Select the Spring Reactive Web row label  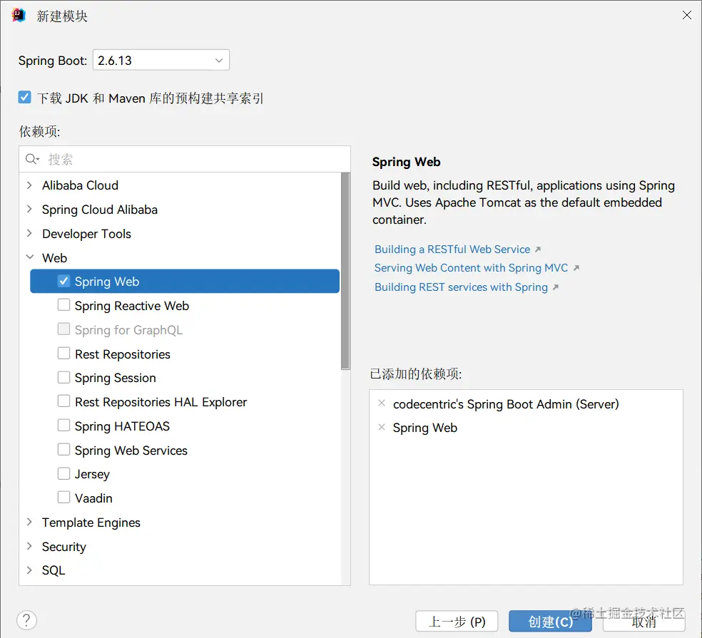click(131, 306)
